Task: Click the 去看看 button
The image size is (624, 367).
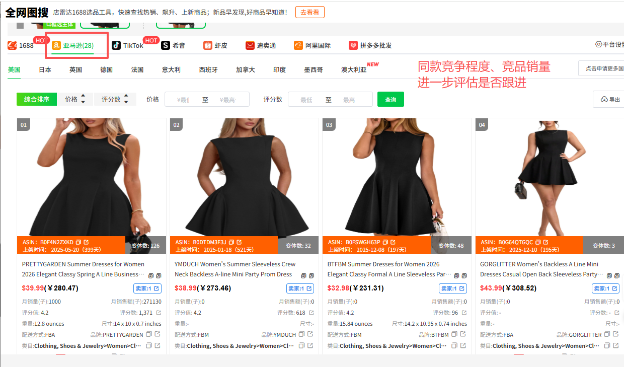Action: coord(310,12)
